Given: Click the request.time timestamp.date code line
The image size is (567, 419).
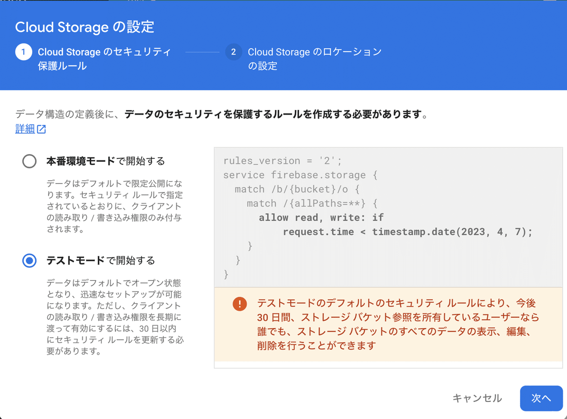Looking at the screenshot, I should (407, 232).
